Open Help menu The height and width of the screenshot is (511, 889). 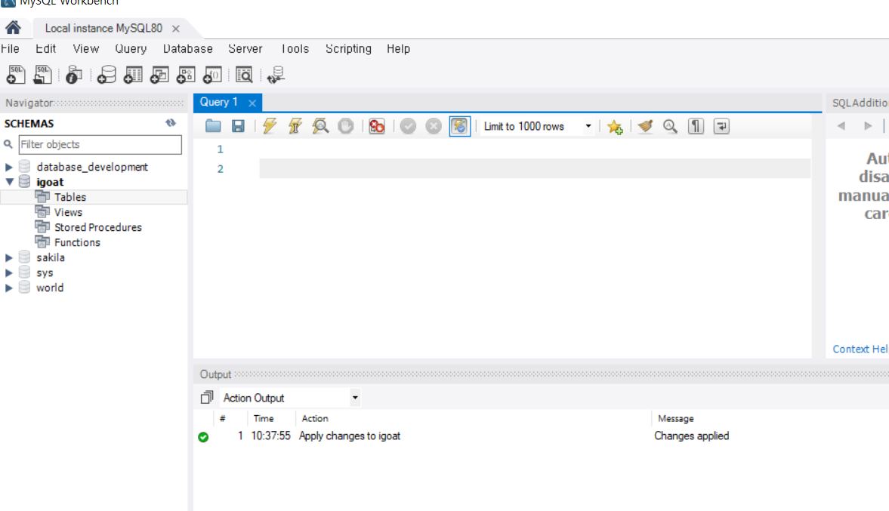[399, 49]
